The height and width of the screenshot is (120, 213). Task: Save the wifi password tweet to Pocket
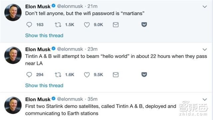tap(144, 25)
